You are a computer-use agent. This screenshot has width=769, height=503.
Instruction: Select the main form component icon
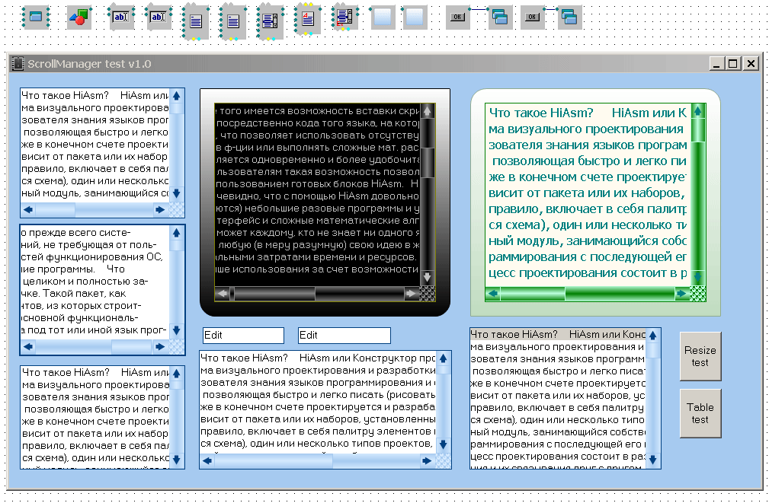[x=36, y=17]
